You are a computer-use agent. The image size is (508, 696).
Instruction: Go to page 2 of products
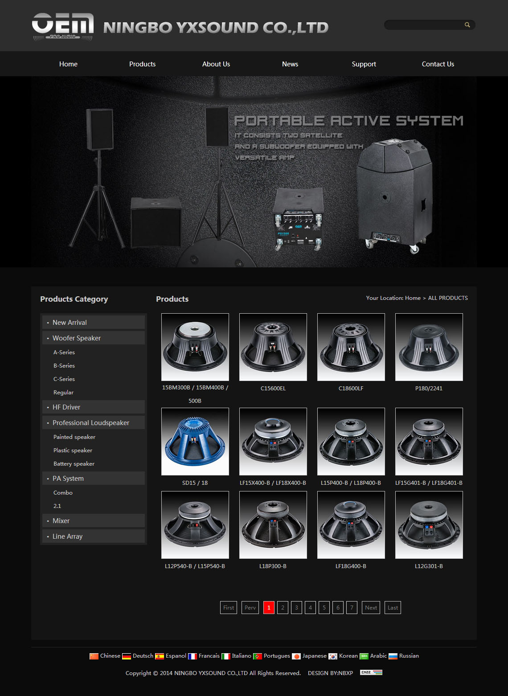click(283, 607)
